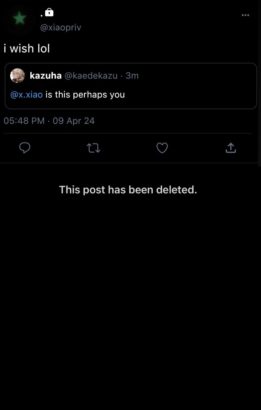This screenshot has width=261, height=410.
Task: Click the 05:48 PM post time
Action: pyautogui.click(x=24, y=121)
